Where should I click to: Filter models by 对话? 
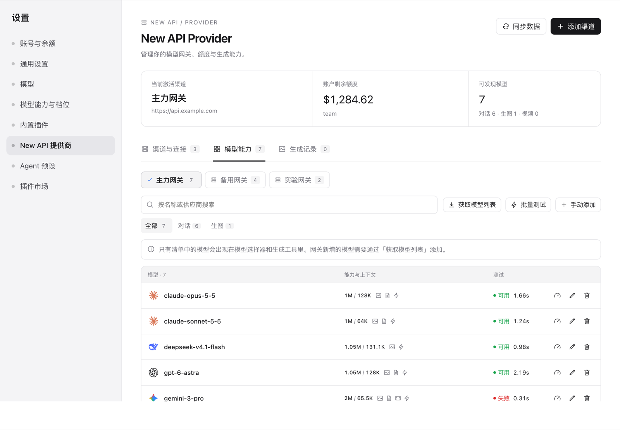(189, 226)
